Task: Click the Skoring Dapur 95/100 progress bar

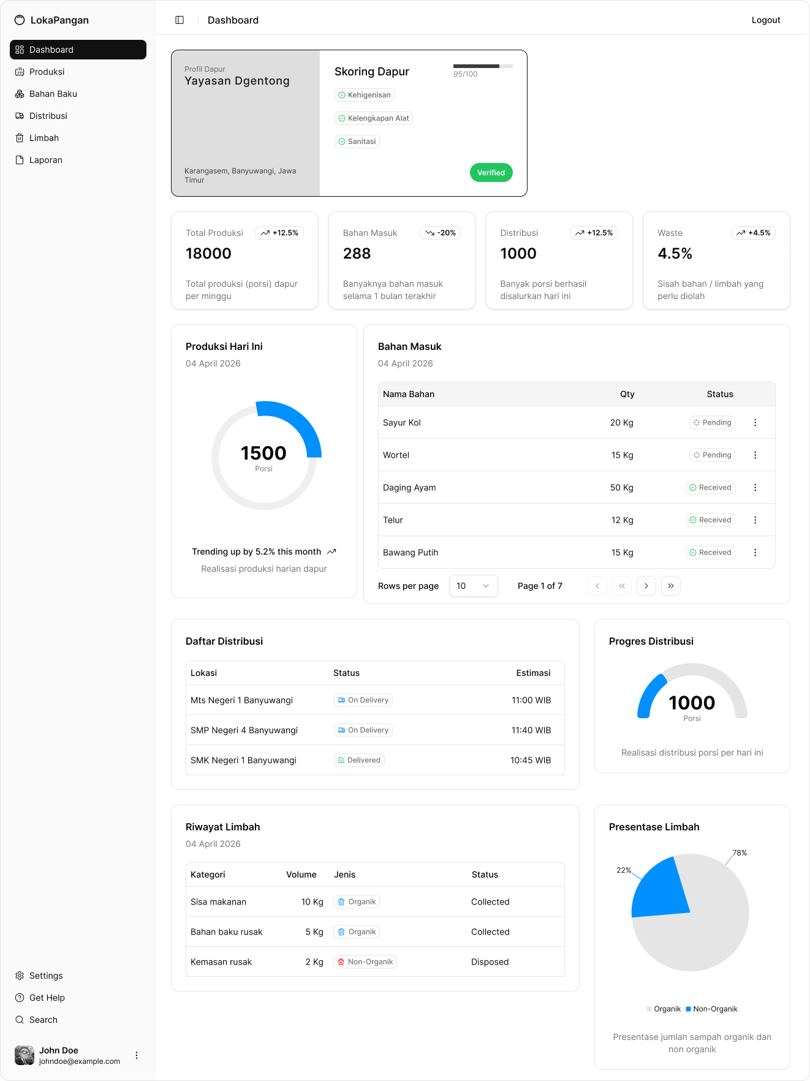Action: (x=483, y=66)
